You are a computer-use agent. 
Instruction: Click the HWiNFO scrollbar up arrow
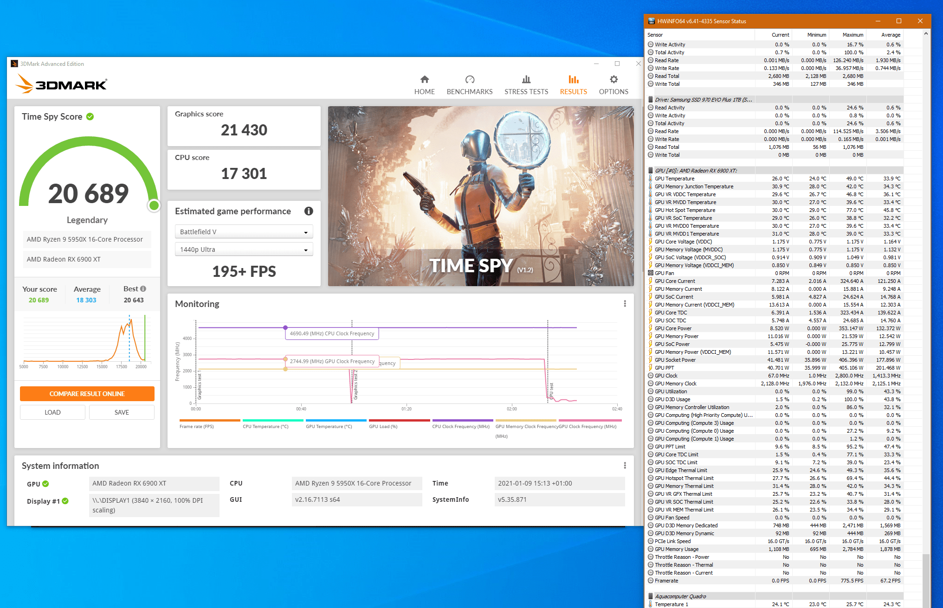tap(926, 33)
